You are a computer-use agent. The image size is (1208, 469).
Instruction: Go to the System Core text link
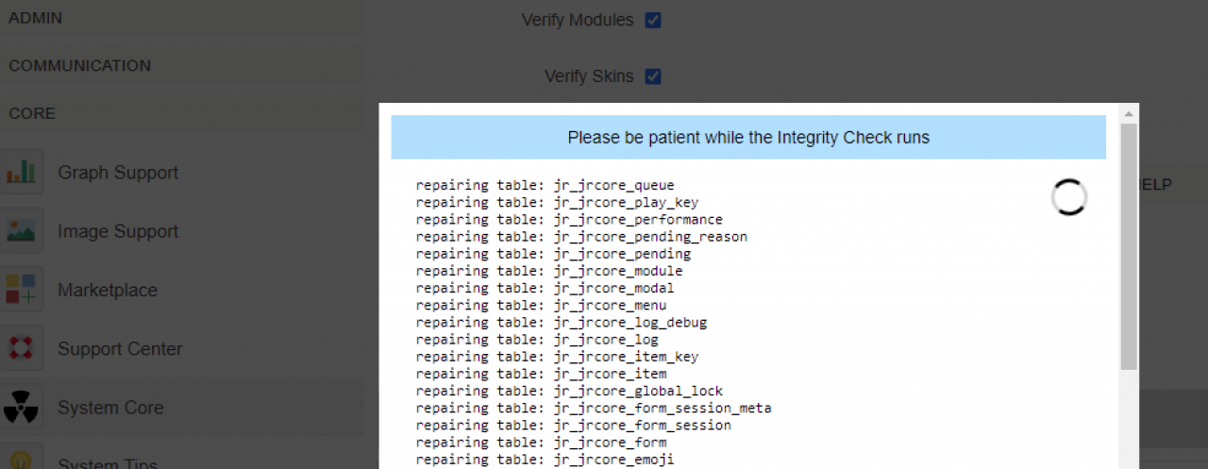110,409
